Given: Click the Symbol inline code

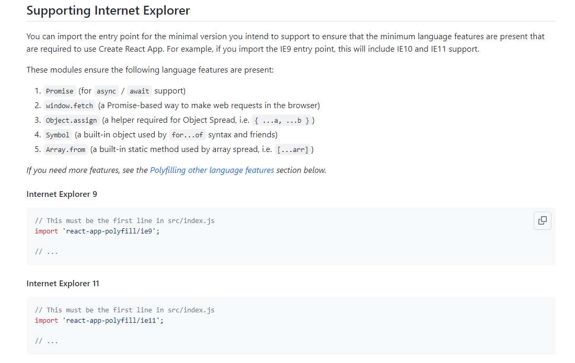Looking at the screenshot, I should click(57, 135).
